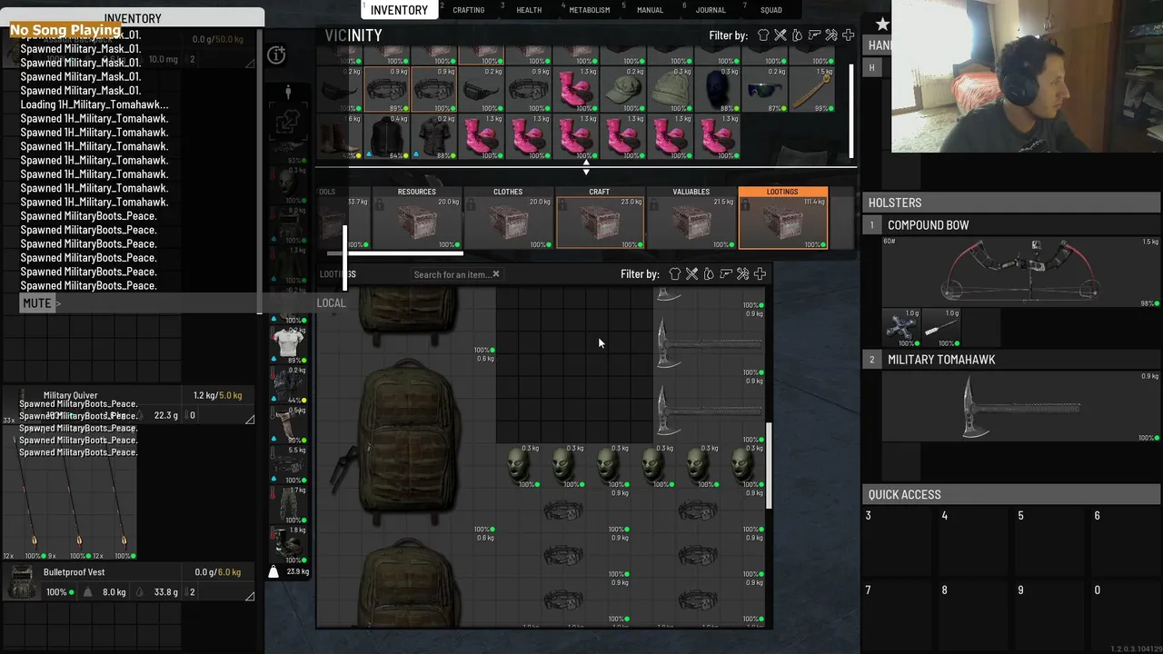1163x654 pixels.
Task: Filter Lootings container by clothing shirt icon
Action: point(675,273)
